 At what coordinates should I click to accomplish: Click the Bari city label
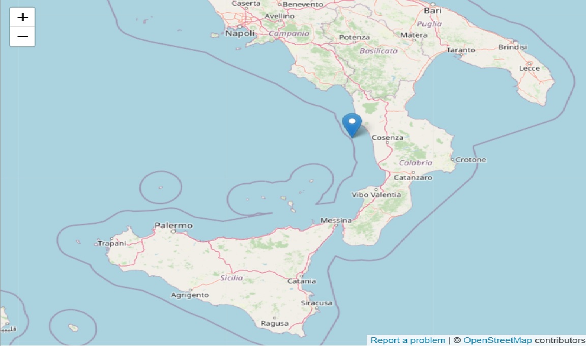(432, 11)
